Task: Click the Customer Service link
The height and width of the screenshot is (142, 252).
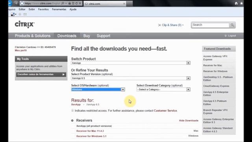Action: (165, 110)
